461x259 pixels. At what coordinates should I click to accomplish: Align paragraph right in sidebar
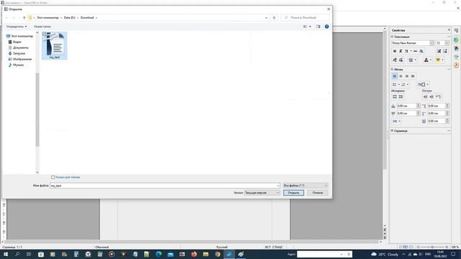click(x=407, y=76)
